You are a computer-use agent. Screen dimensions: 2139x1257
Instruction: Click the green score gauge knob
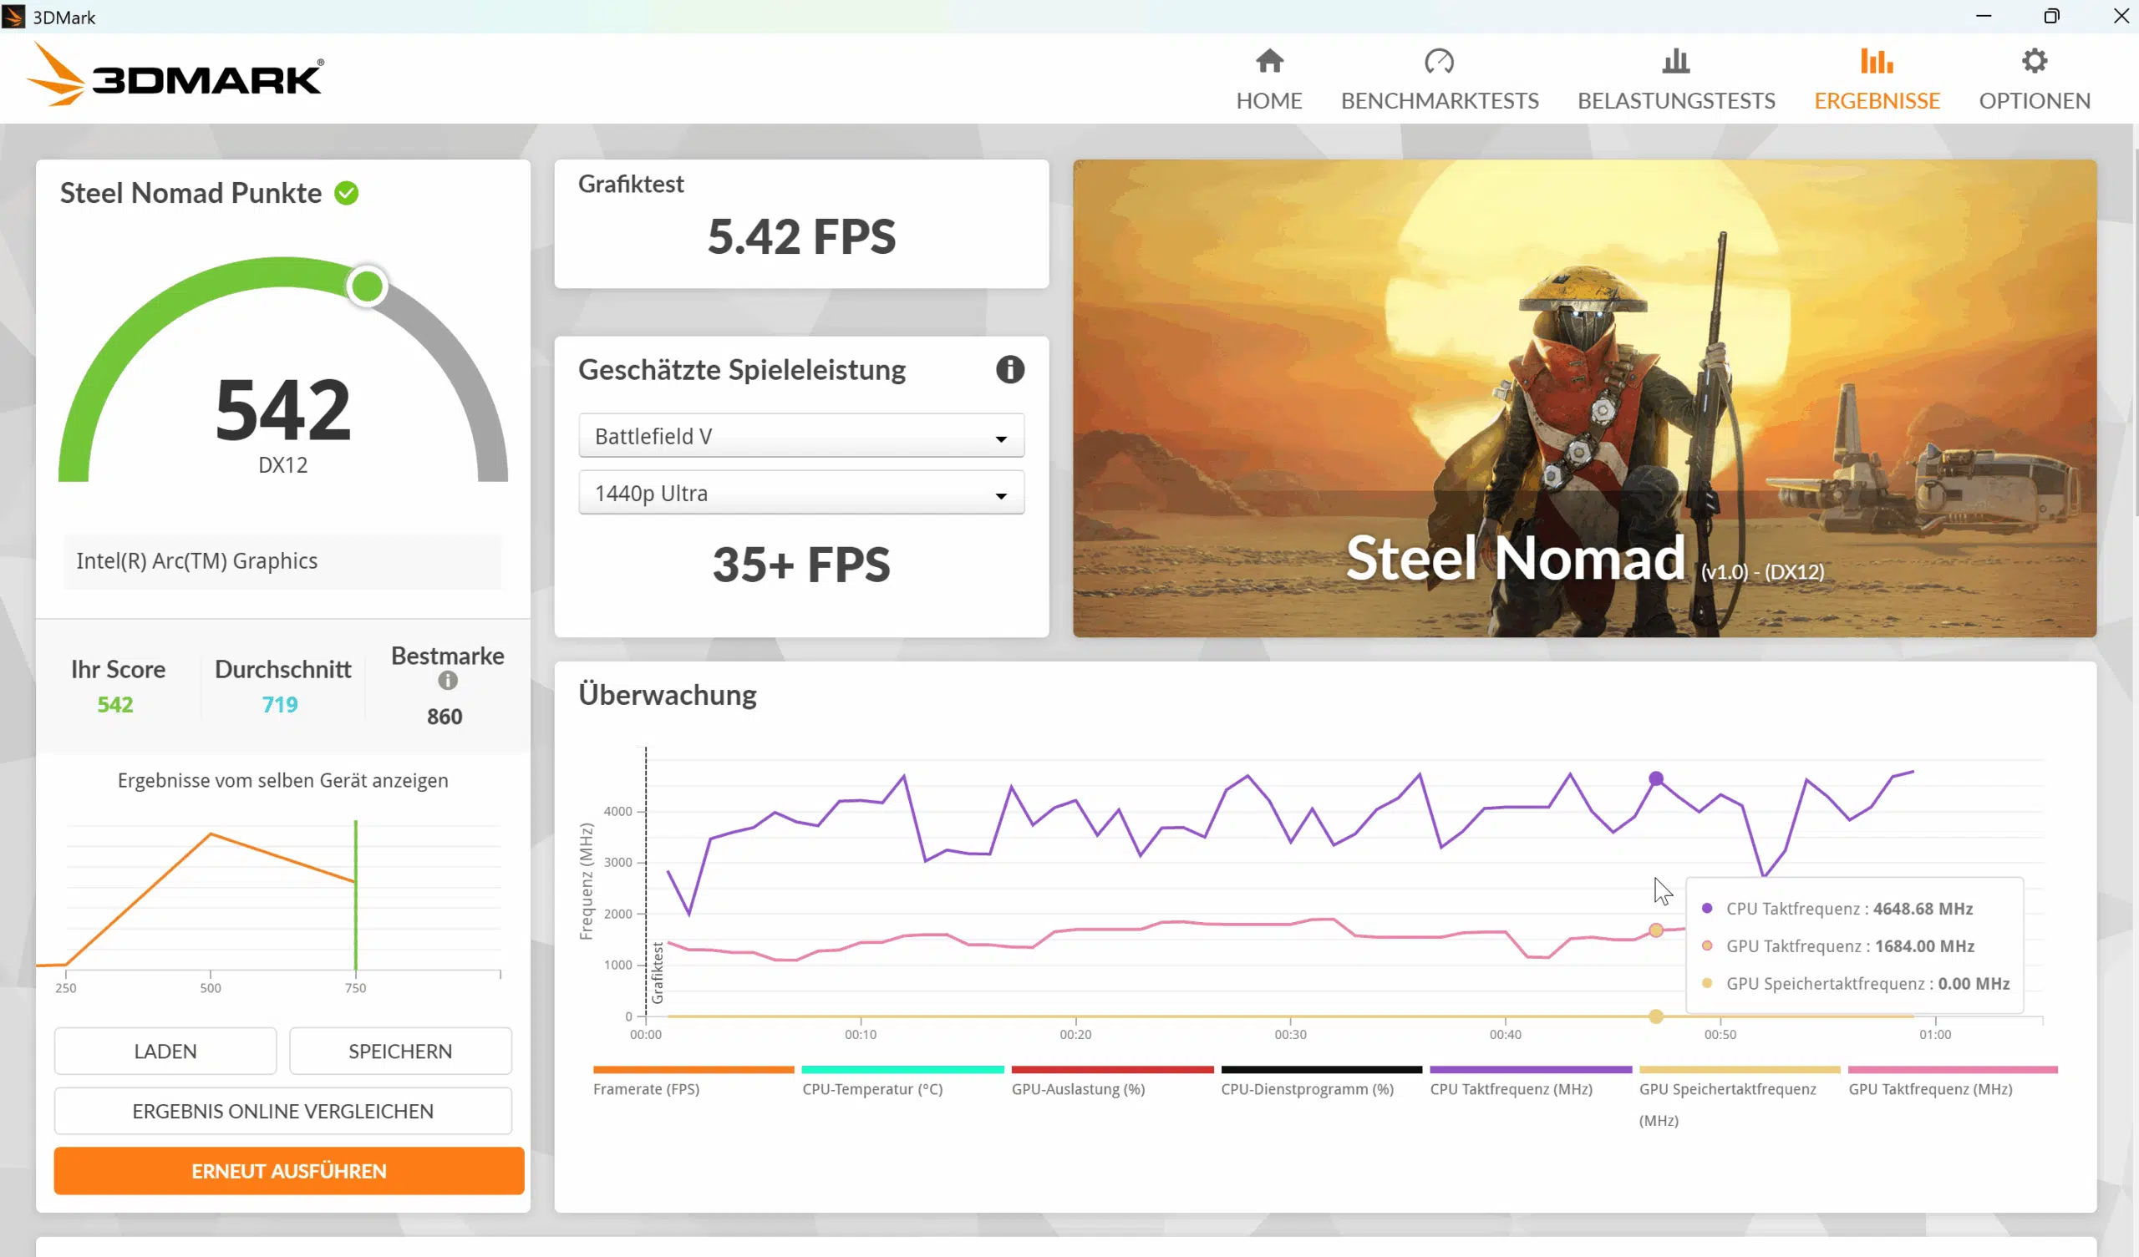[368, 286]
